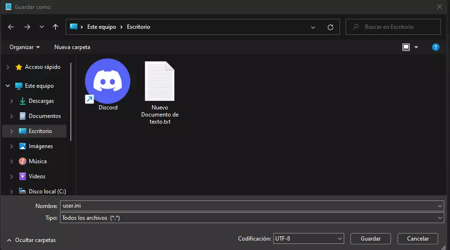This screenshot has width=450, height=250.
Task: Click the 'Buscar en Escritorio' search field
Action: [x=393, y=27]
